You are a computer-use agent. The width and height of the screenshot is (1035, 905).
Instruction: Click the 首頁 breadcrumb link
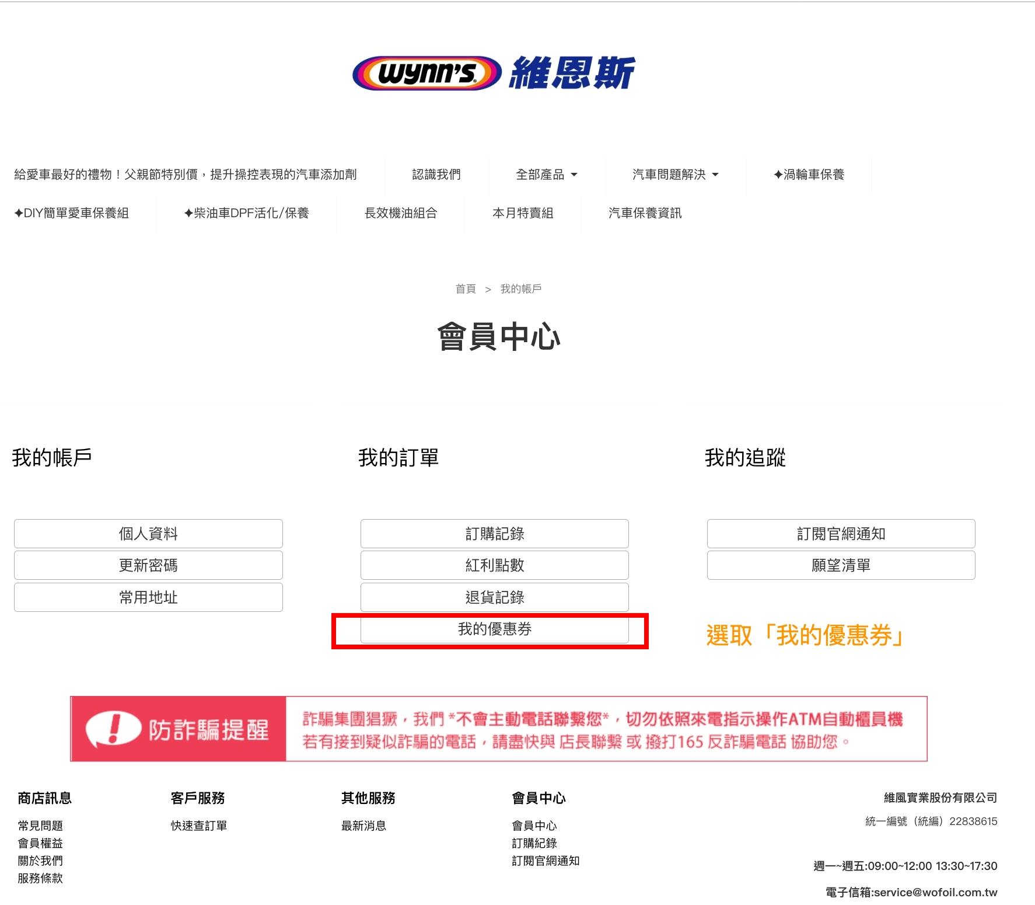coord(466,289)
